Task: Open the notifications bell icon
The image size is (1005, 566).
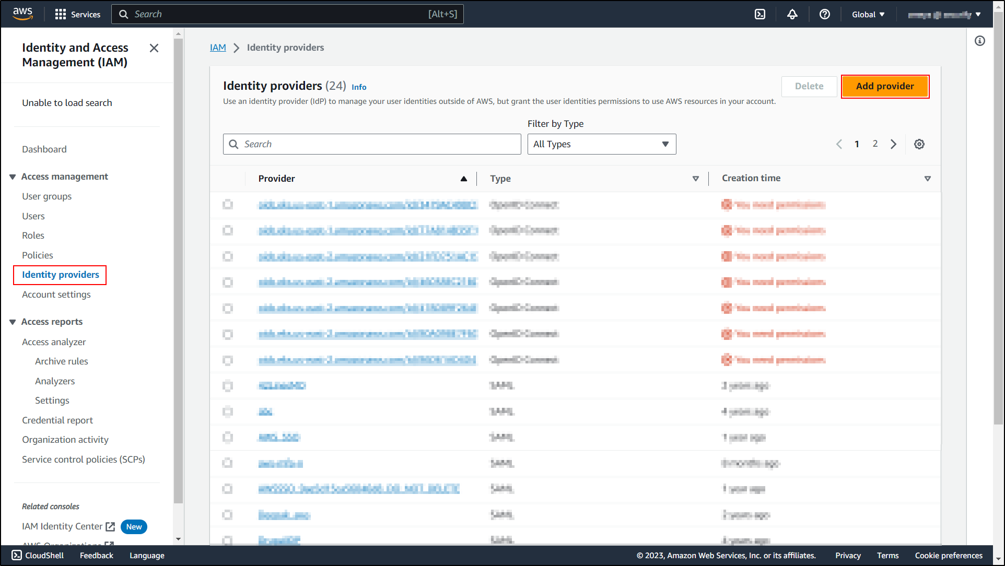Action: click(792, 14)
